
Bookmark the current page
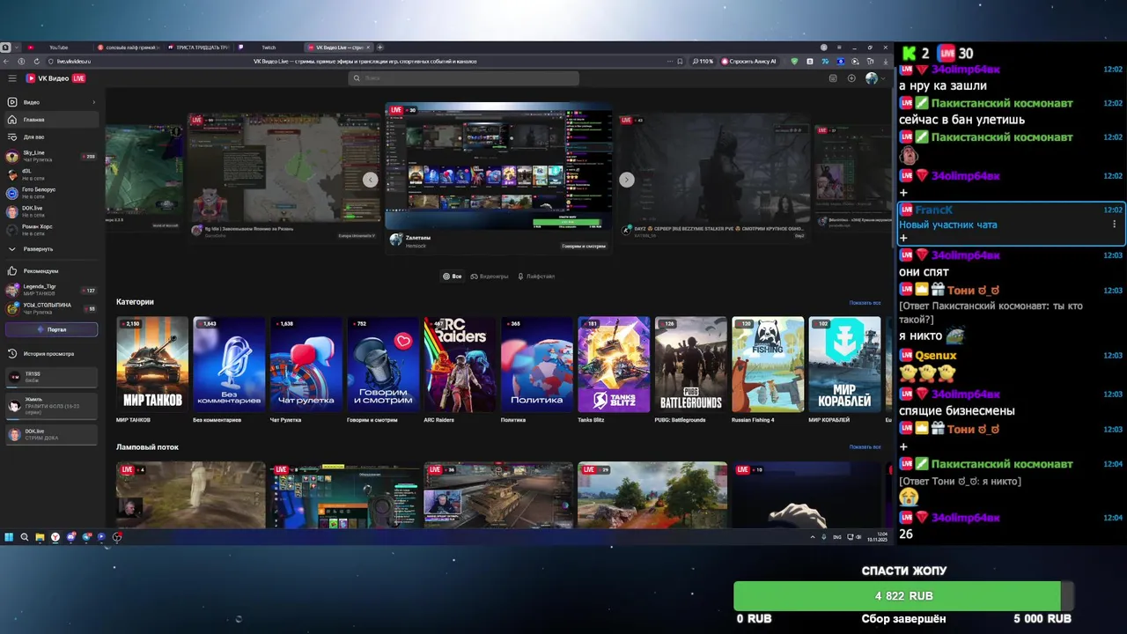click(680, 62)
